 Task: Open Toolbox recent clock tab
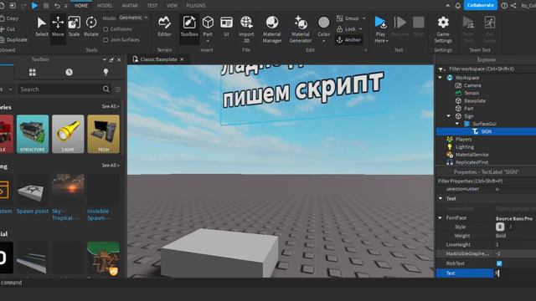[x=69, y=72]
